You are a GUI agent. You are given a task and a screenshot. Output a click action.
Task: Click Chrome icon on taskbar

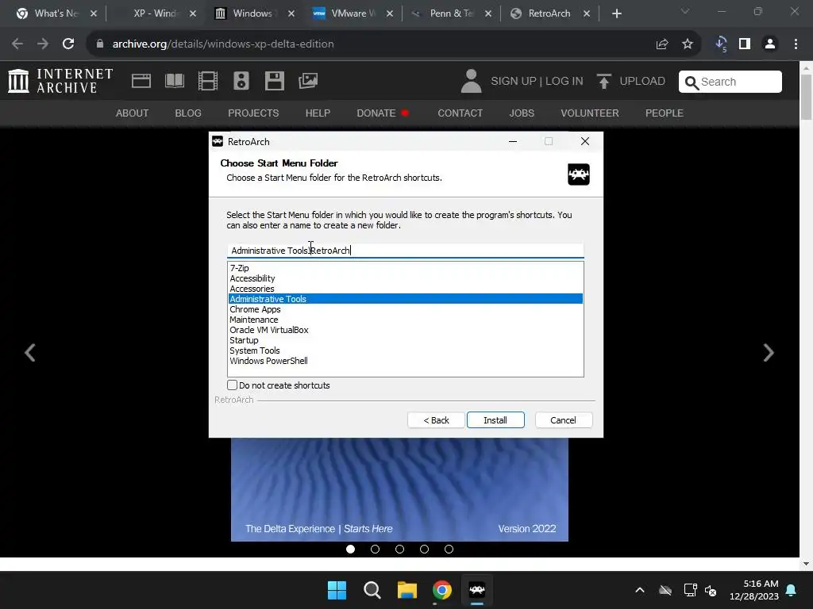click(x=441, y=590)
